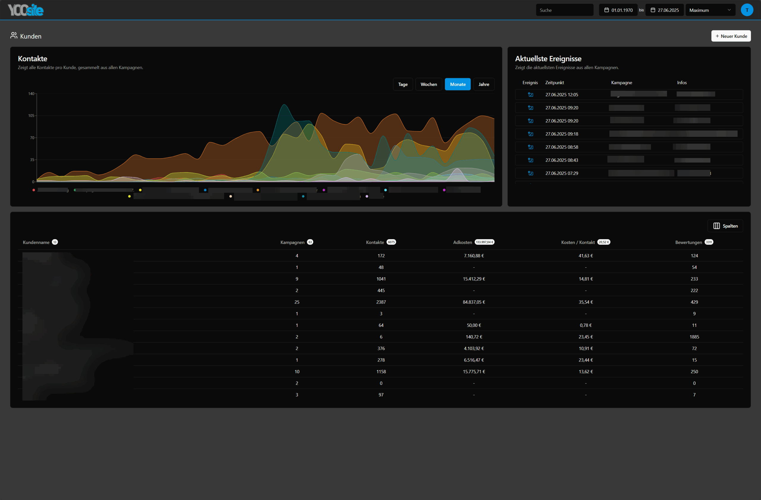Toggle red legend series in chart
Viewport: 761px width, 500px height.
pos(34,190)
